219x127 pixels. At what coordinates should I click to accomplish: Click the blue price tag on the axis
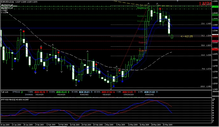215,28
